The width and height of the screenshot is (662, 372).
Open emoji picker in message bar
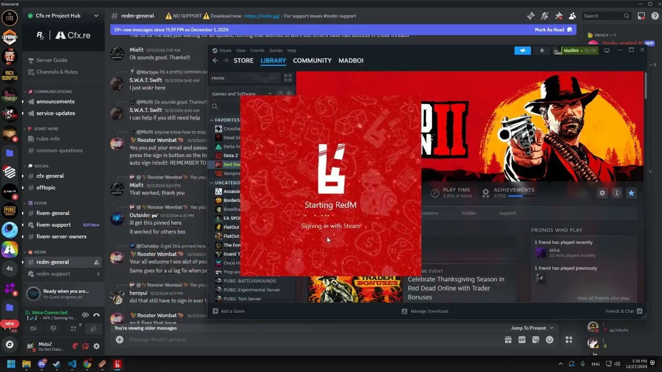pos(550,339)
